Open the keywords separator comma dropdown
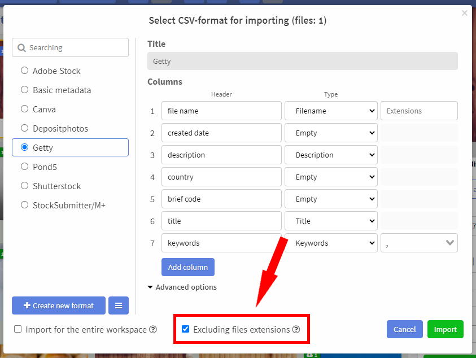This screenshot has width=476, height=358. point(419,243)
